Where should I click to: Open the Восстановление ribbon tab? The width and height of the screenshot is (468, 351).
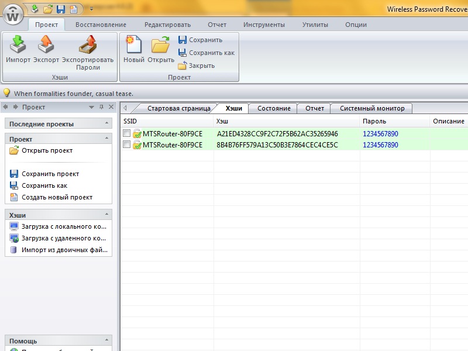pos(101,25)
